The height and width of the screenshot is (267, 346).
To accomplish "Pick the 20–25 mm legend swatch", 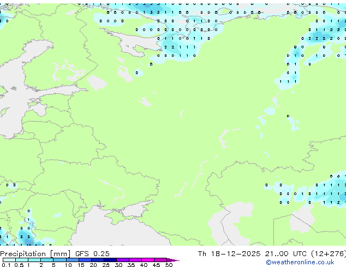I will coord(98,260).
